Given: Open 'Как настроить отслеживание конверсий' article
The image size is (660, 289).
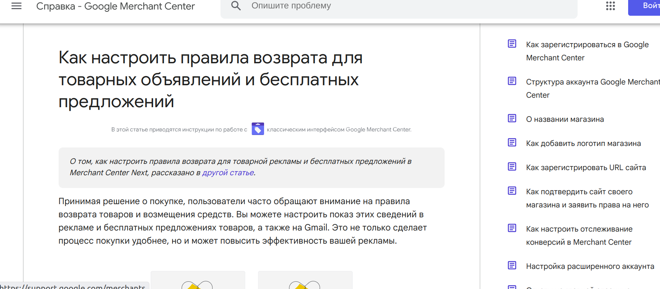Looking at the screenshot, I should click(579, 236).
